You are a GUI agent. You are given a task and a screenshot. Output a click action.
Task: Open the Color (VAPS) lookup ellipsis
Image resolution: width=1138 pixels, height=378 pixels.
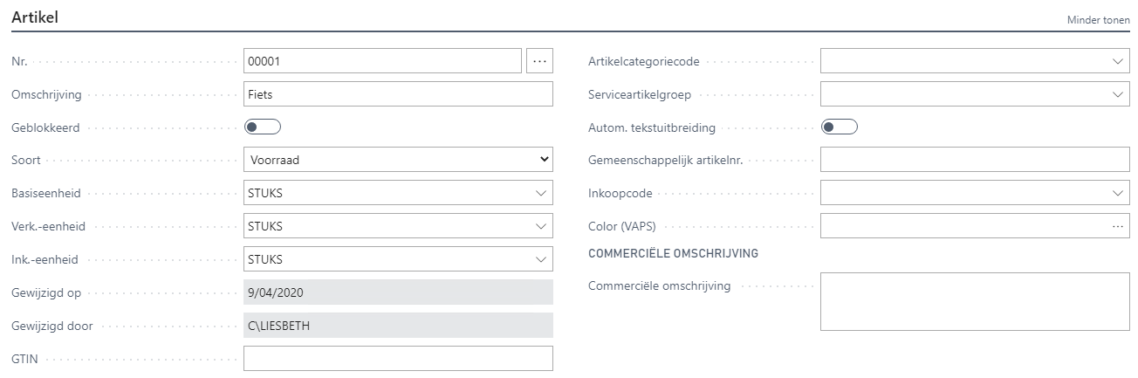pos(1118,226)
